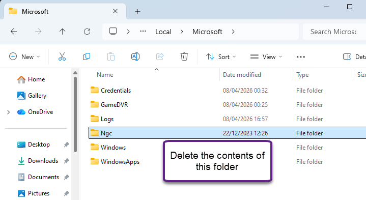The width and height of the screenshot is (366, 200).
Task: Click the pin icon beside Downloads
Action: click(67, 161)
